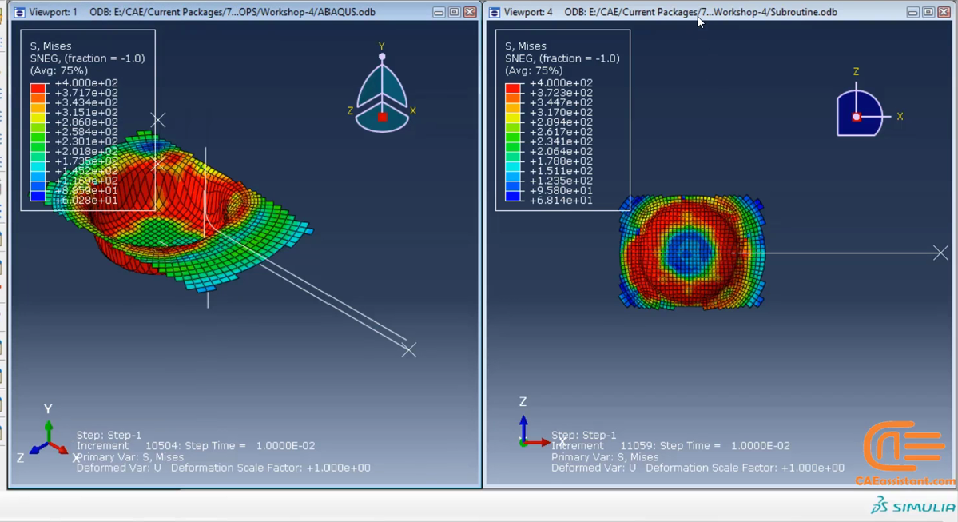Click legend value +2.617e+02 in Viewport 4
The width and height of the screenshot is (958, 522).
[561, 132]
